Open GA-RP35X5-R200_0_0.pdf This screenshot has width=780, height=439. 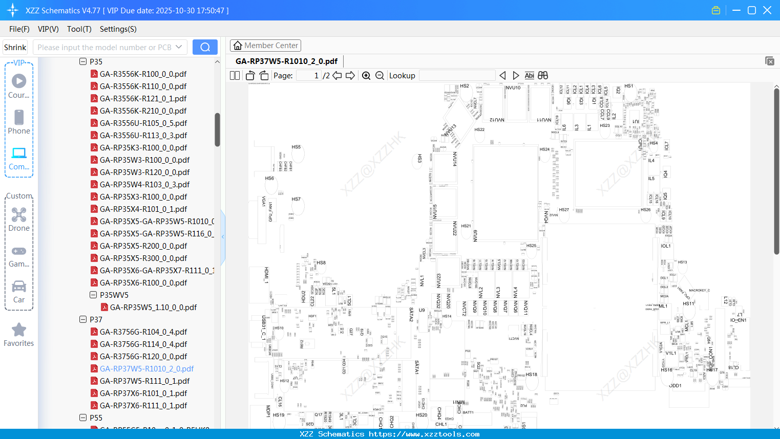click(143, 246)
